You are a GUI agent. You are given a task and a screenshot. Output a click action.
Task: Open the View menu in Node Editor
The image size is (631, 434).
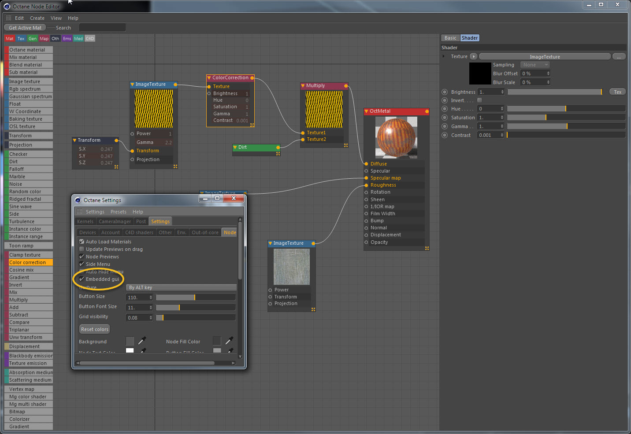click(56, 18)
